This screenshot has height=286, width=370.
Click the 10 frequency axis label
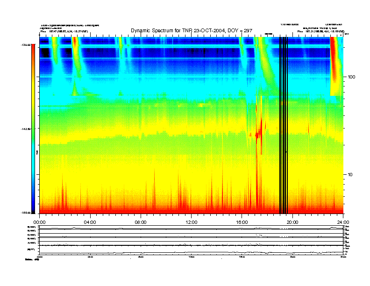click(x=350, y=175)
